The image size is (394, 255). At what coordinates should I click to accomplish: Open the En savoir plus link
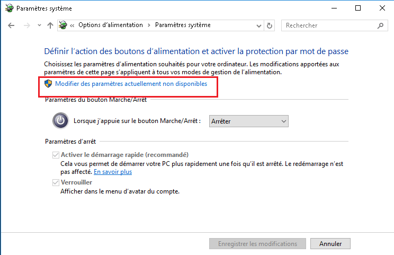113,172
